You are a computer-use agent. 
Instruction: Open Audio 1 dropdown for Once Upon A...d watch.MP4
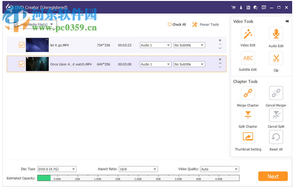coord(156,64)
